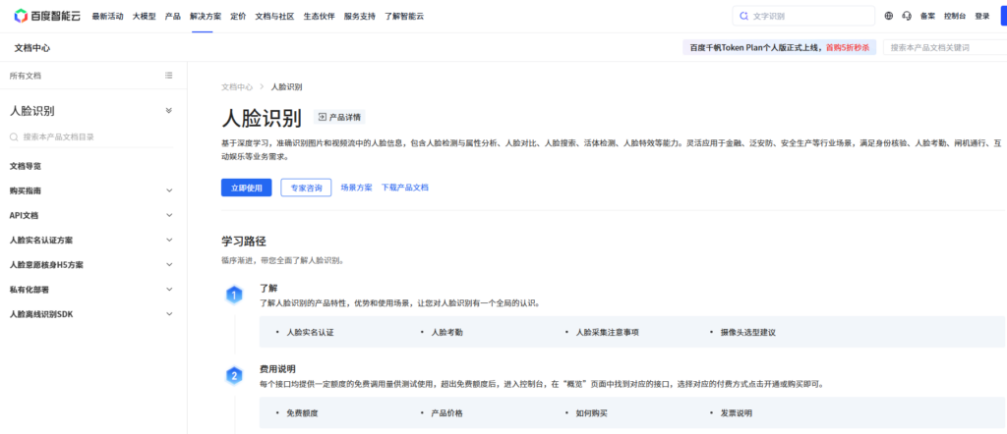Open the 大模型 menu
Image resolution: width=1007 pixels, height=434 pixels.
(x=144, y=16)
